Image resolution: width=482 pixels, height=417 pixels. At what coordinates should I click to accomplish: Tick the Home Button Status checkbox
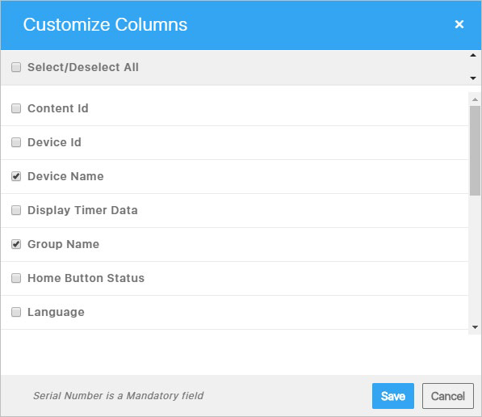16,278
